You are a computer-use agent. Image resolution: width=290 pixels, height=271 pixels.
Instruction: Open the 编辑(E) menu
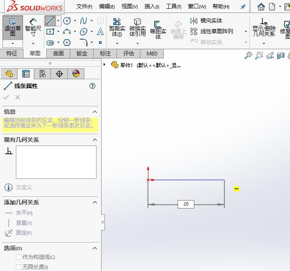[107, 7]
